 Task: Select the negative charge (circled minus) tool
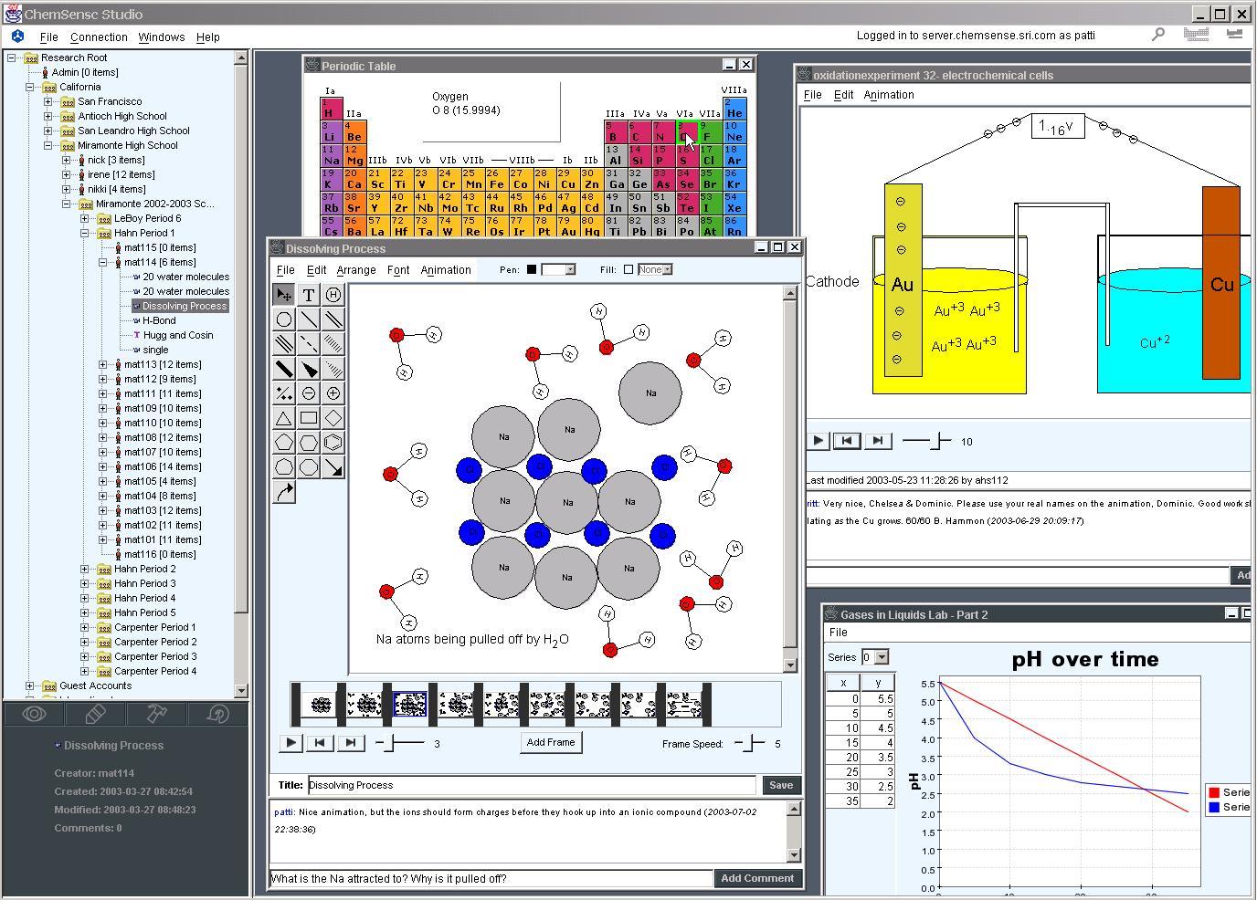pos(309,392)
